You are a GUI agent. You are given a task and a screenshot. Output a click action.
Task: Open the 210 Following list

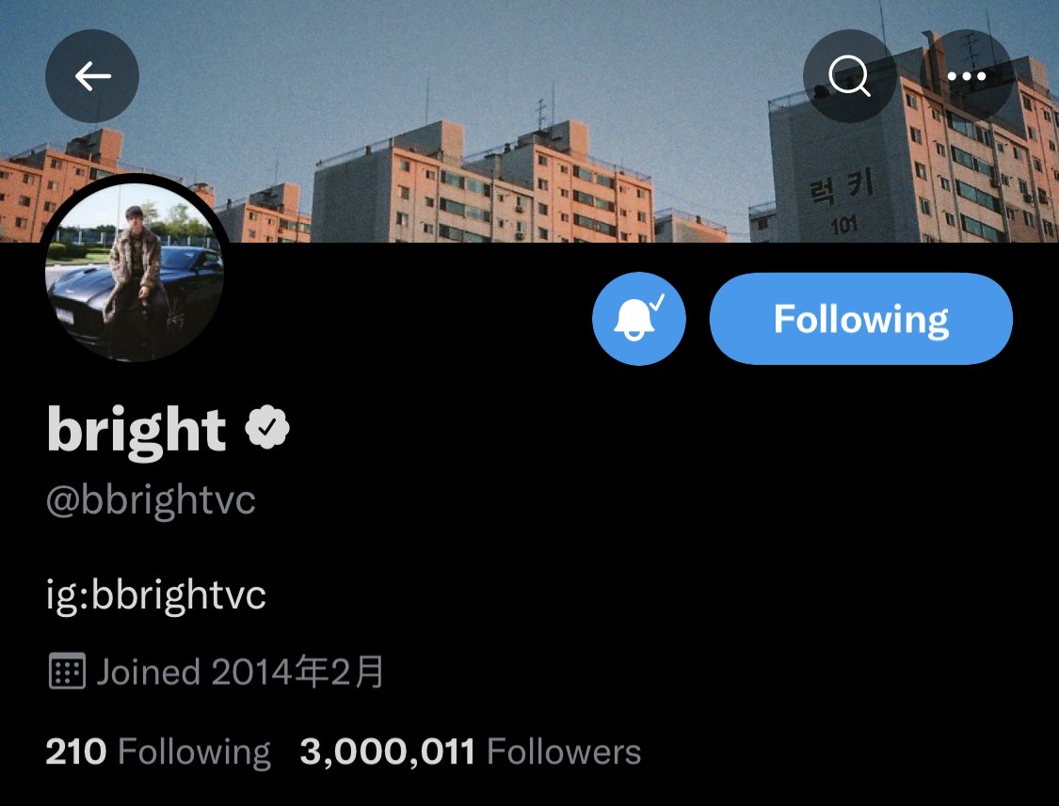158,752
